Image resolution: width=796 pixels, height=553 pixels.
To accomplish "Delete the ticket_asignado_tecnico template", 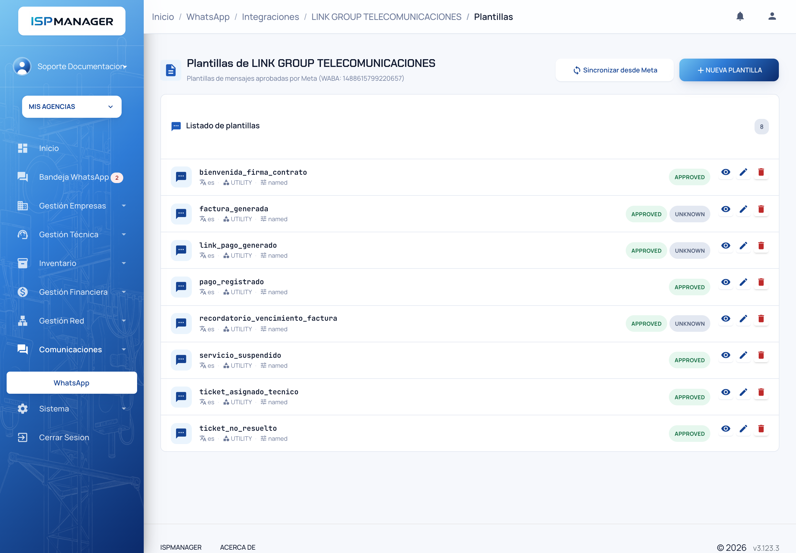I will [761, 392].
